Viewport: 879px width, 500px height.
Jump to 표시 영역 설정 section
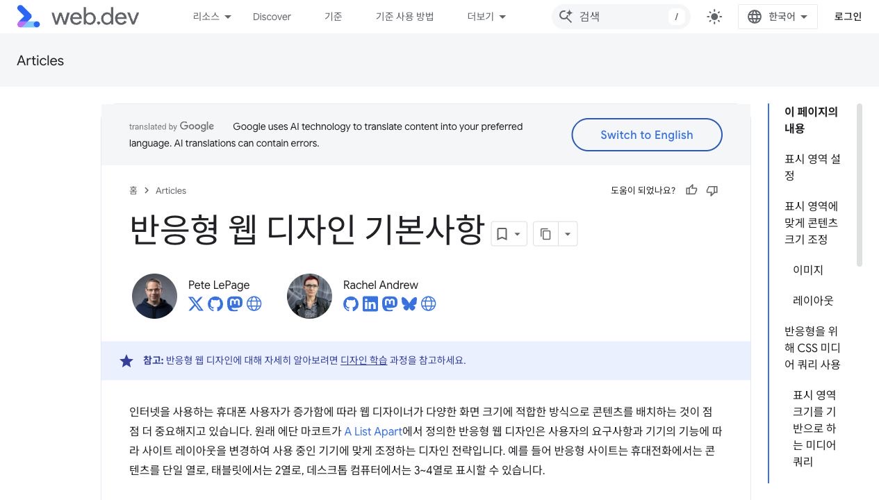[x=812, y=167]
